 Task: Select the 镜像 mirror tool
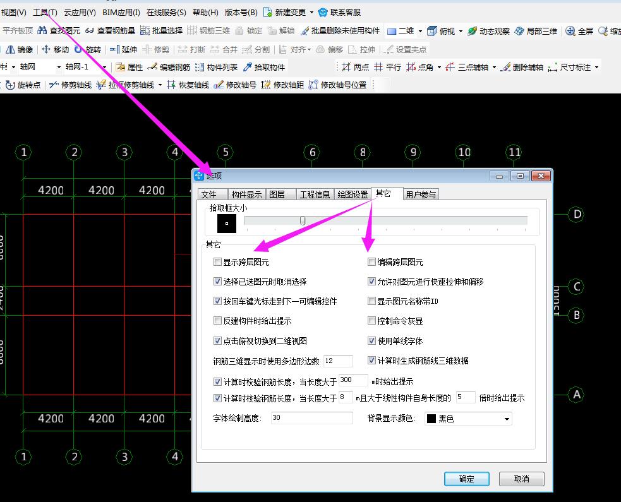tap(19, 49)
